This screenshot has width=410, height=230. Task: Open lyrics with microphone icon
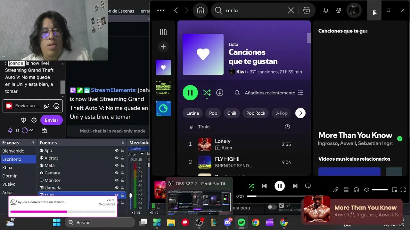coord(336,190)
